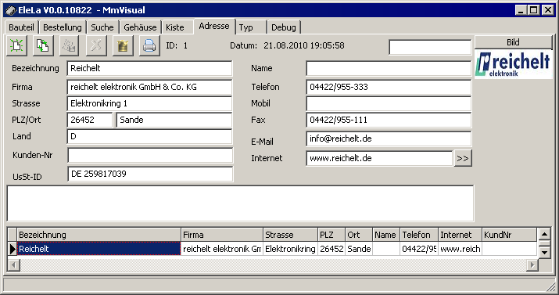The width and height of the screenshot is (559, 295).
Task: Click the horizontal scrollbar left arrow
Action: click(x=13, y=265)
